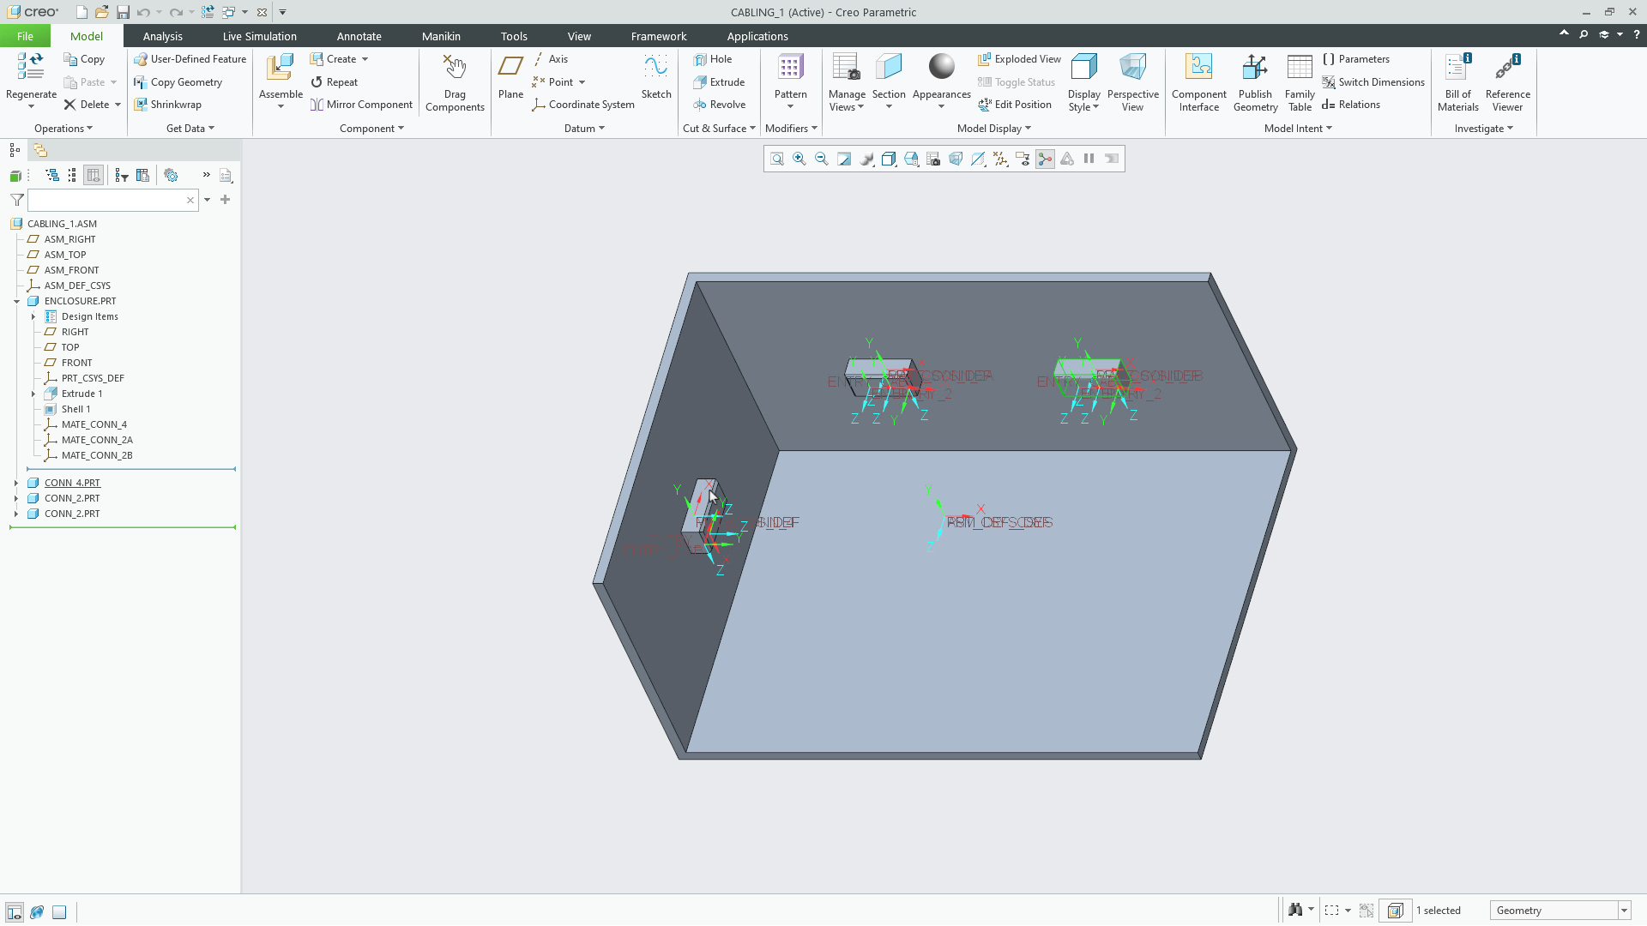The width and height of the screenshot is (1647, 926).
Task: Collapse the ENCLOSURE.PRT node
Action: [16, 301]
